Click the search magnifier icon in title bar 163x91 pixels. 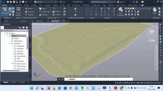[115, 2]
